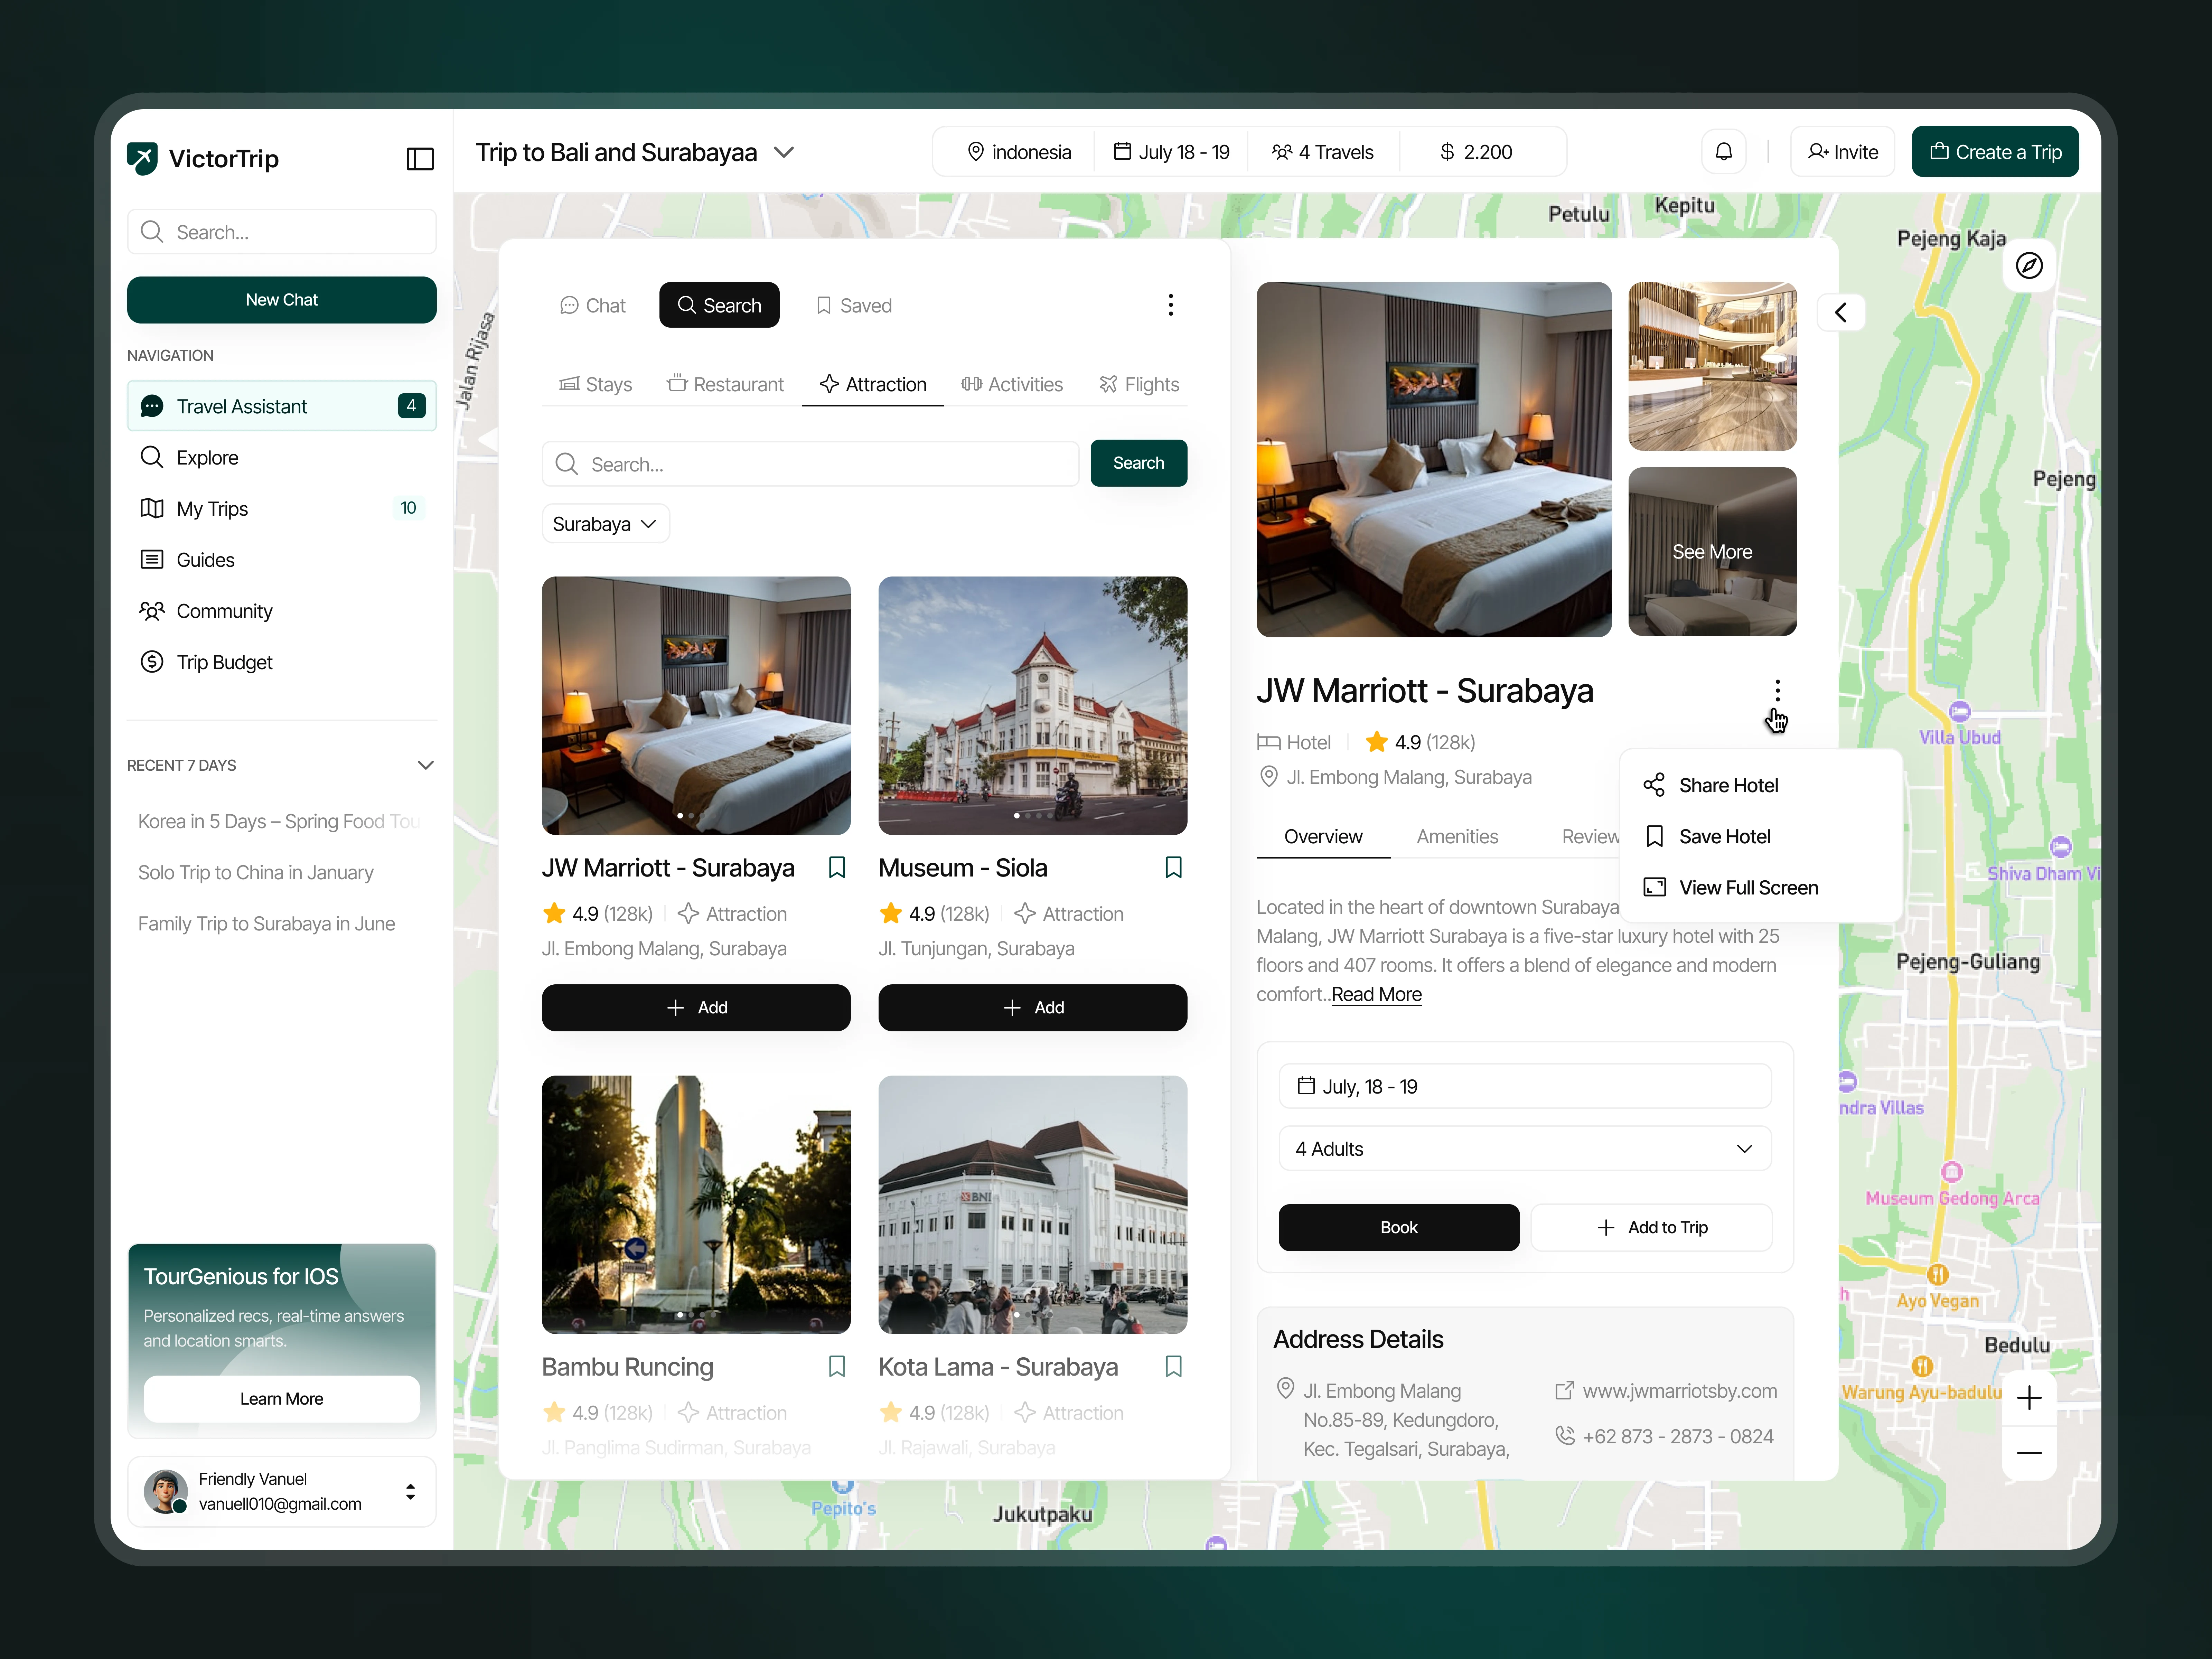The height and width of the screenshot is (1659, 2212).
Task: Collapse detail panel with back chevron
Action: (1841, 313)
